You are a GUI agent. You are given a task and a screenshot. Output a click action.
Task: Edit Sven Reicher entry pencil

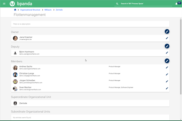(x=167, y=88)
